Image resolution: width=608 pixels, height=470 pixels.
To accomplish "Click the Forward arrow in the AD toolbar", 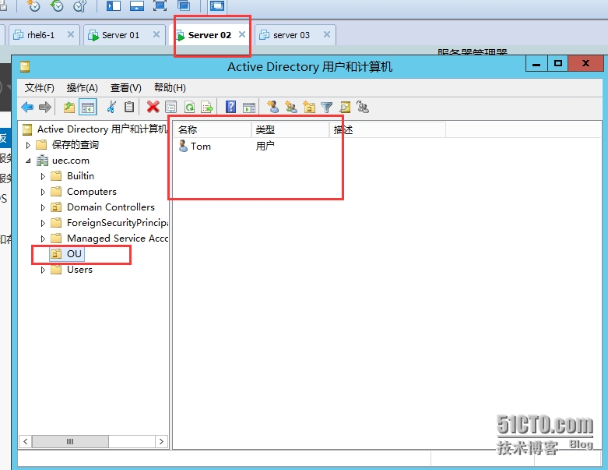I will (45, 107).
